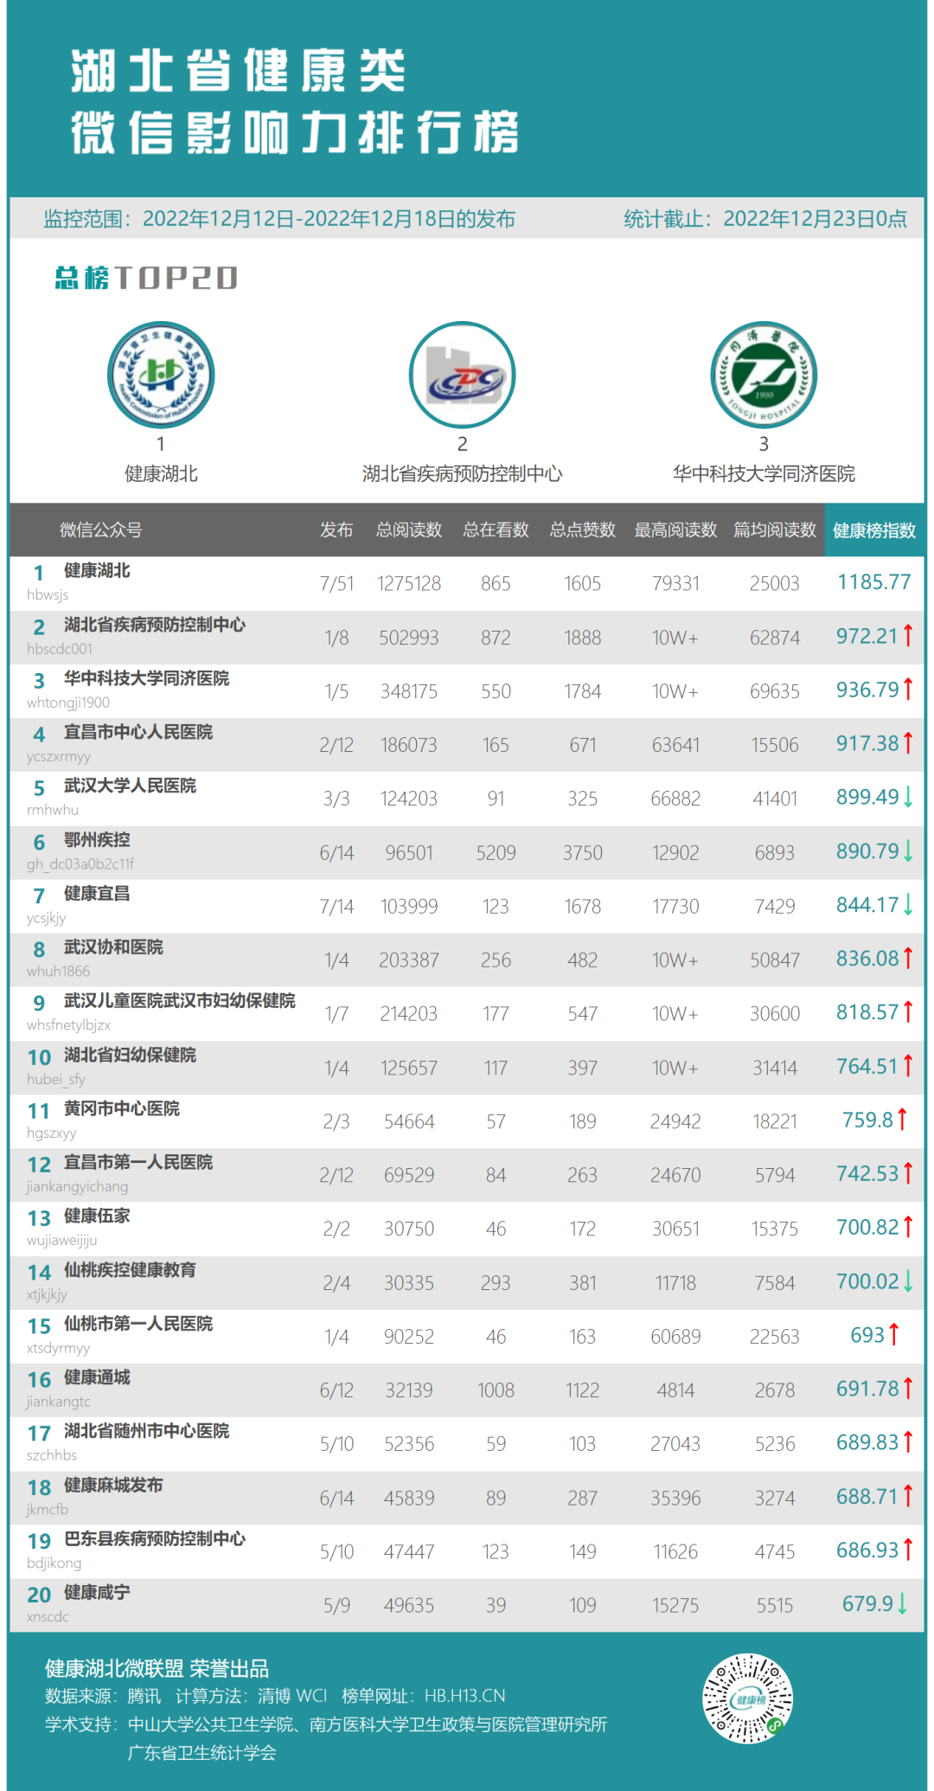Click the 健康宜昌 row name
The image size is (934, 1791).
click(x=97, y=894)
